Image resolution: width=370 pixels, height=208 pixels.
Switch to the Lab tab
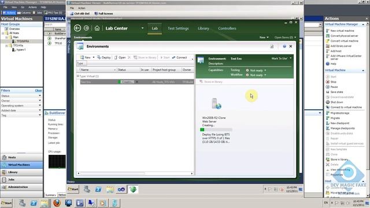154,28
